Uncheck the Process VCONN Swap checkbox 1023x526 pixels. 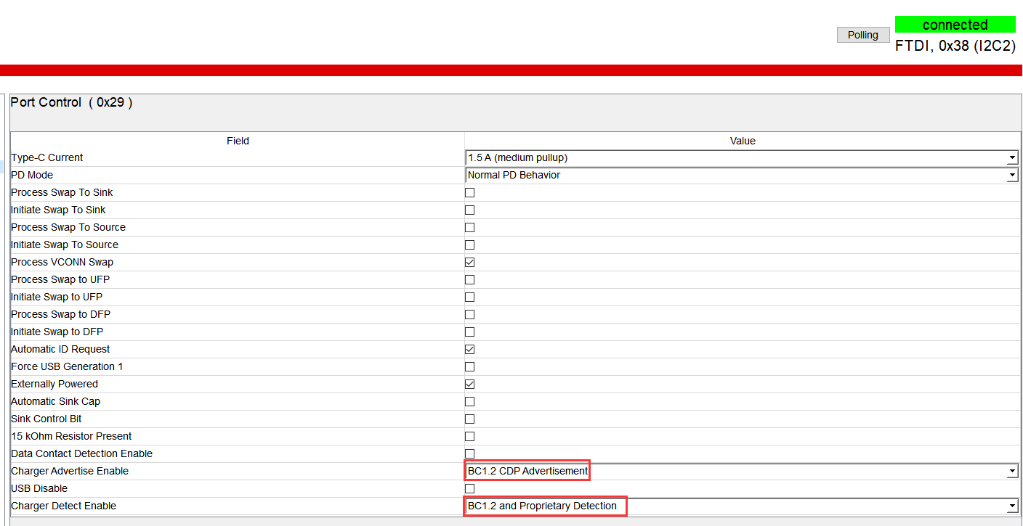point(469,262)
